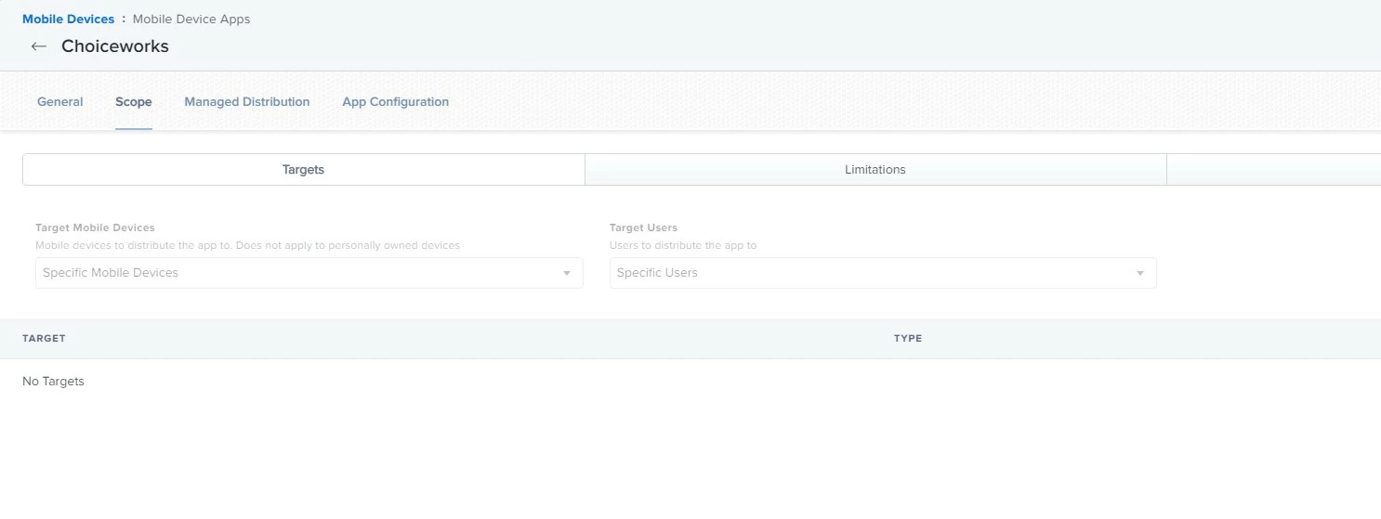Go back using the left arrow icon
Screen dimensions: 1381x519
(38, 46)
